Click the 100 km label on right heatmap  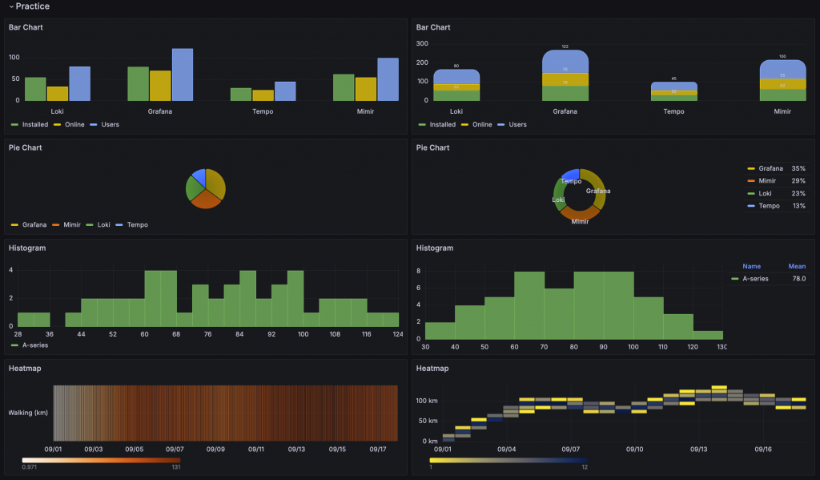427,401
